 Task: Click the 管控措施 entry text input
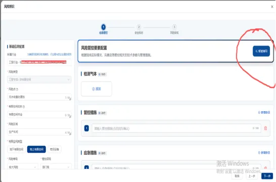tap(176, 128)
